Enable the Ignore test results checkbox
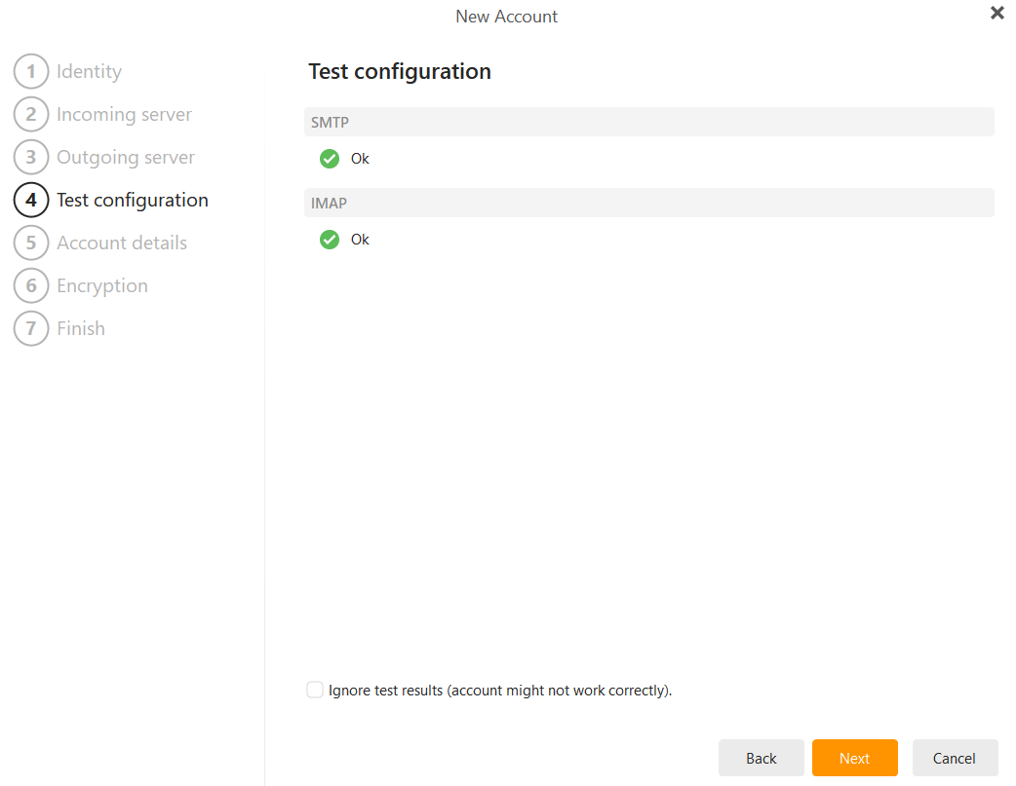 click(x=314, y=689)
